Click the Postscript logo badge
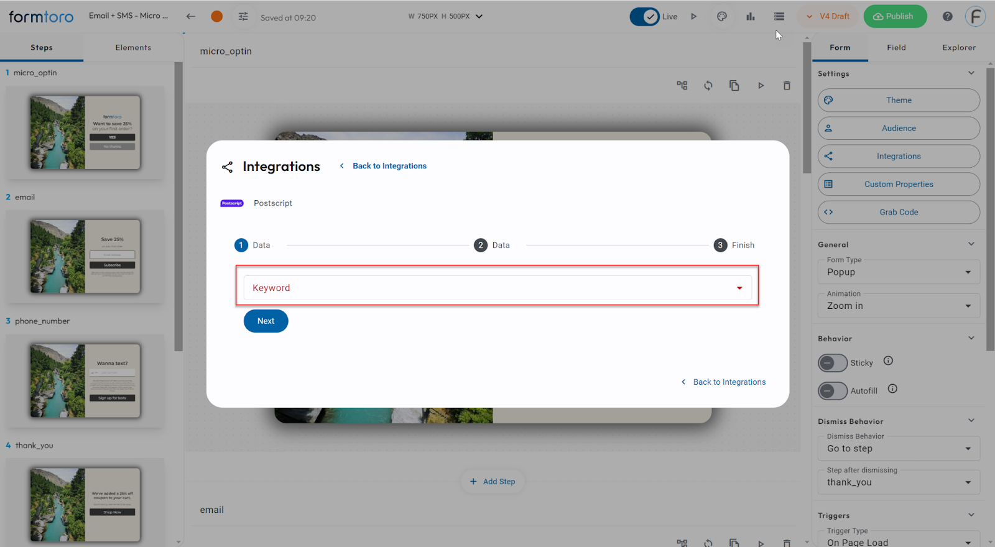This screenshot has height=547, width=995. pos(232,203)
